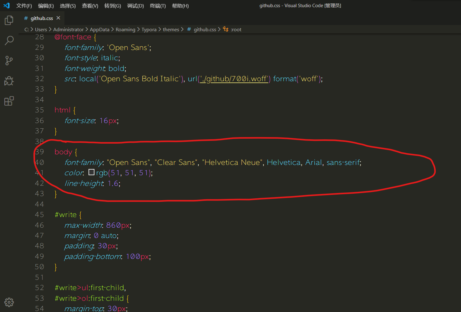Click the body selector text
The width and height of the screenshot is (461, 312).
tap(63, 152)
